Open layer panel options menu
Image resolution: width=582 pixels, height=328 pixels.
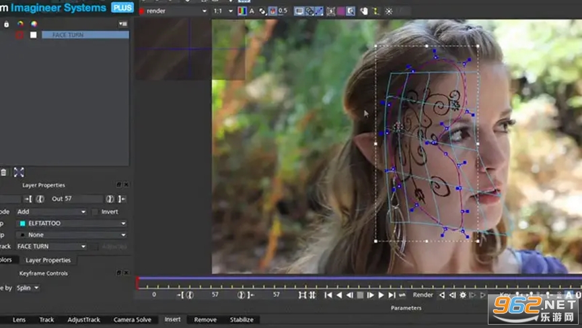(x=123, y=24)
